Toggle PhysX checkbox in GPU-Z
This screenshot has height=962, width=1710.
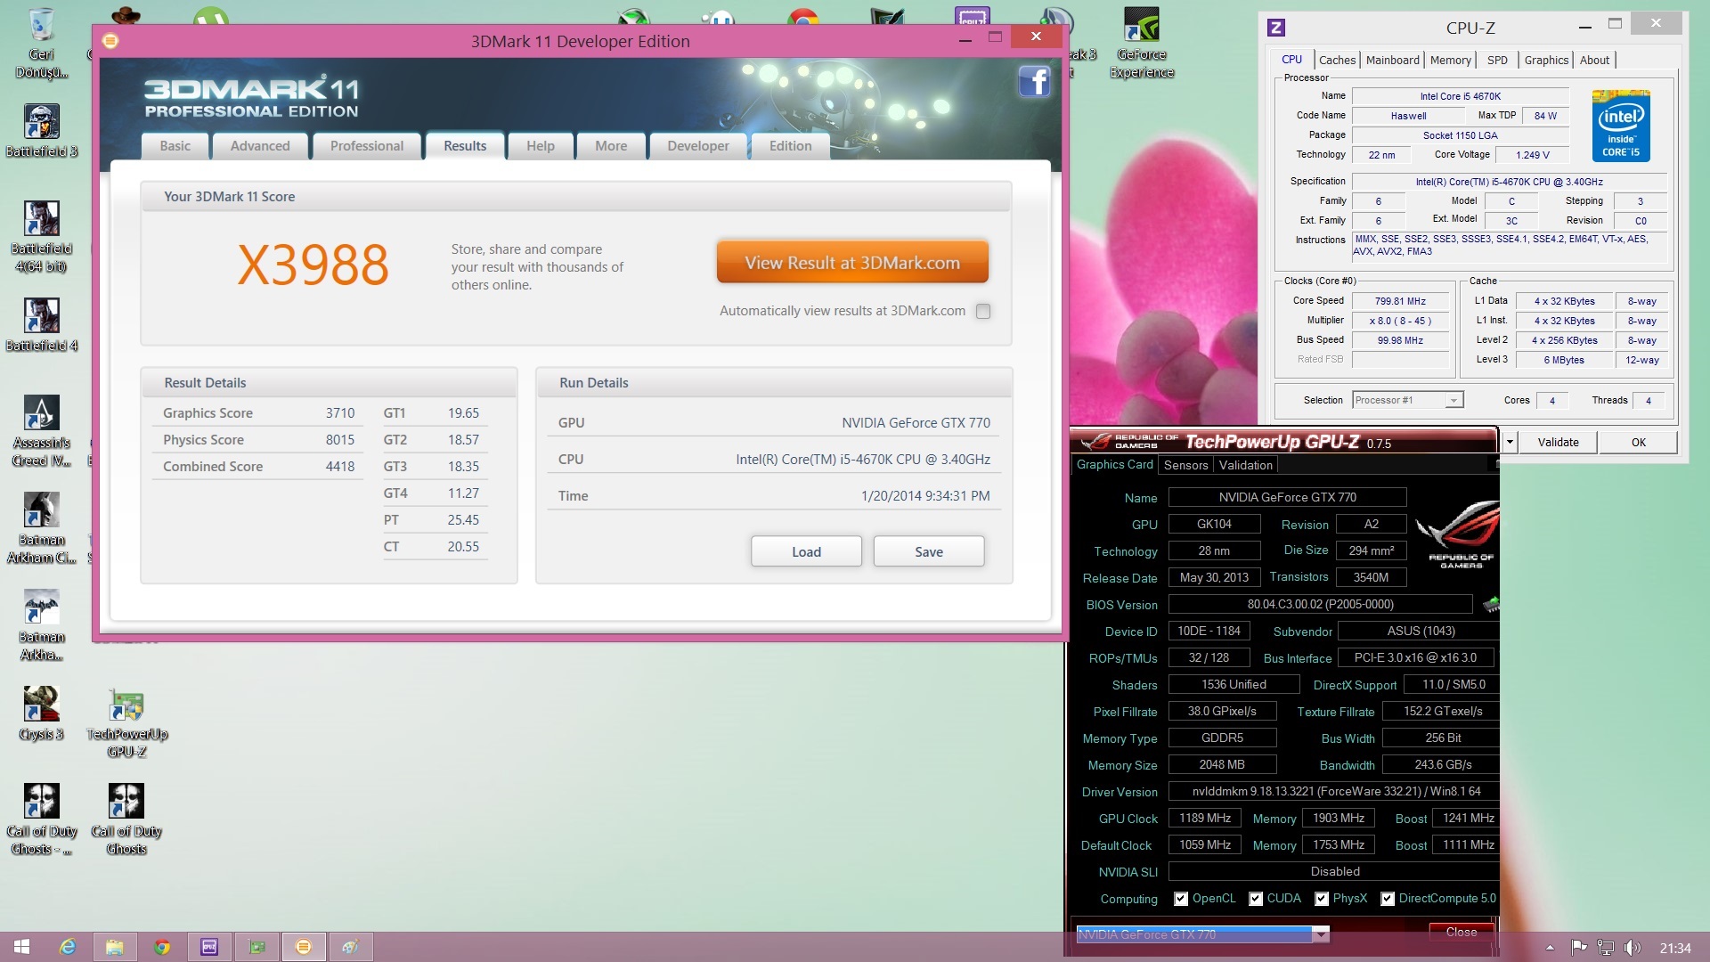coord(1322,899)
